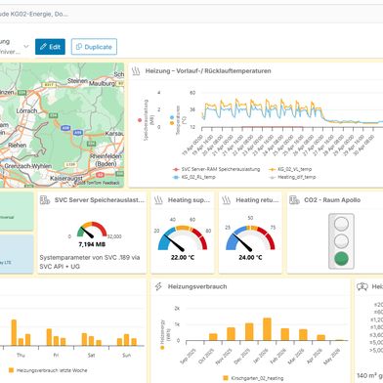This screenshot has height=383, width=383.
Task: Click the Systemparameter von SVC .189 description
Action: pos(90,262)
